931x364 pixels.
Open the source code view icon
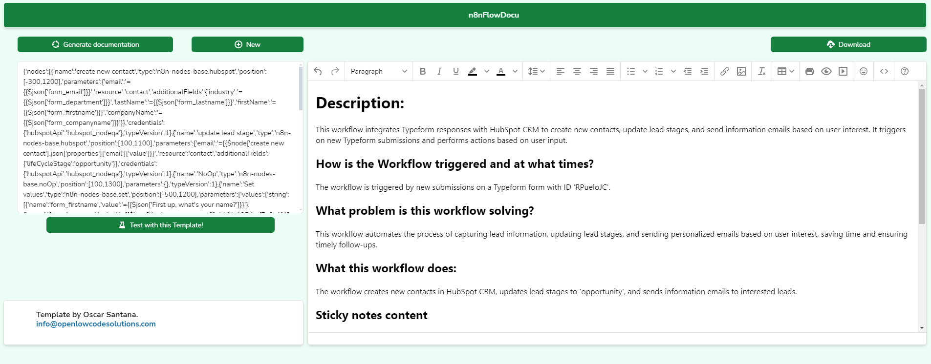[x=884, y=71]
